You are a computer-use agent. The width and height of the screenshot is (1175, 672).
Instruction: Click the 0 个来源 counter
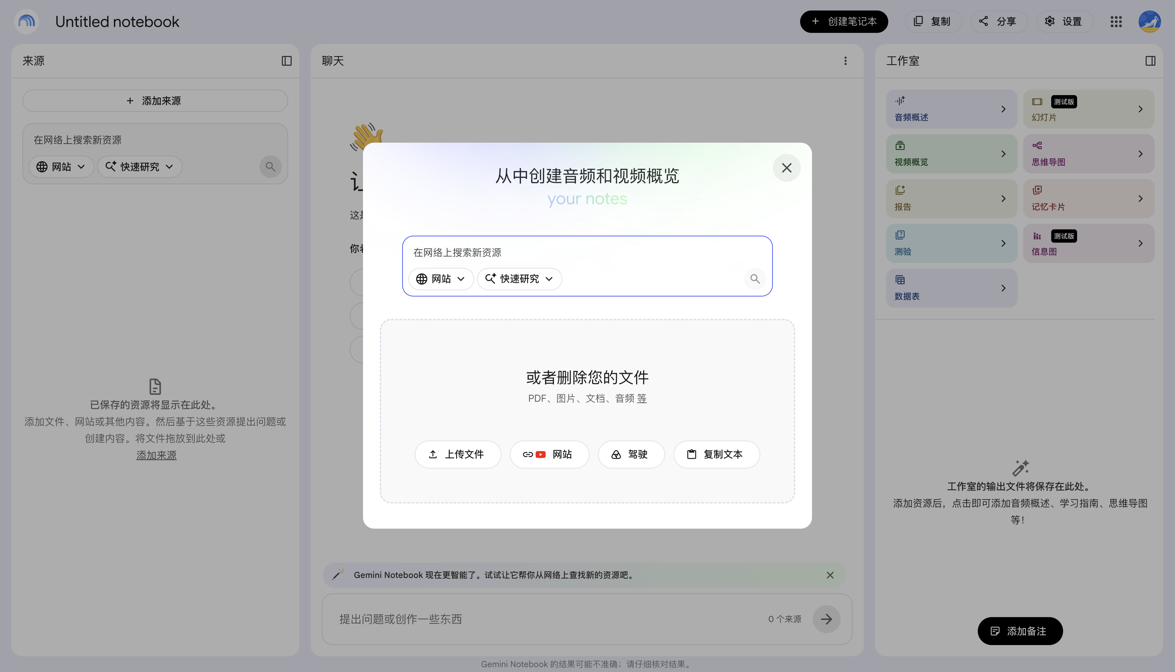tap(785, 619)
